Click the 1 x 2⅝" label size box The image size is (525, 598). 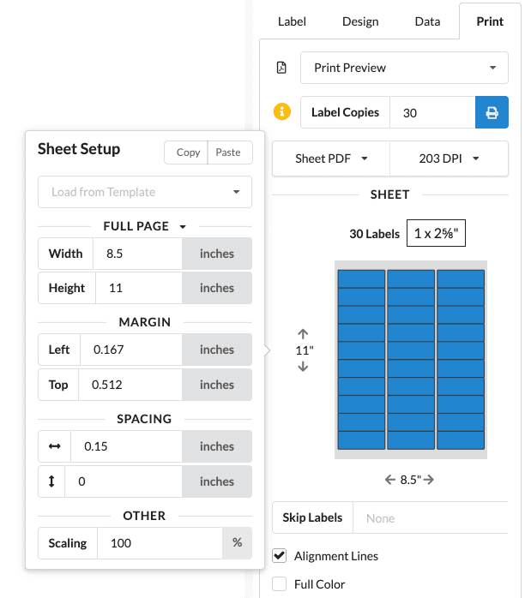coord(436,233)
